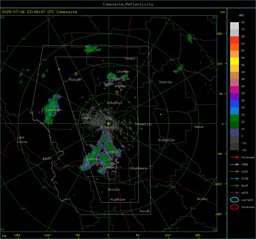
Task: Select the blue 36 dBZ color swatch
Action: pyautogui.click(x=234, y=104)
